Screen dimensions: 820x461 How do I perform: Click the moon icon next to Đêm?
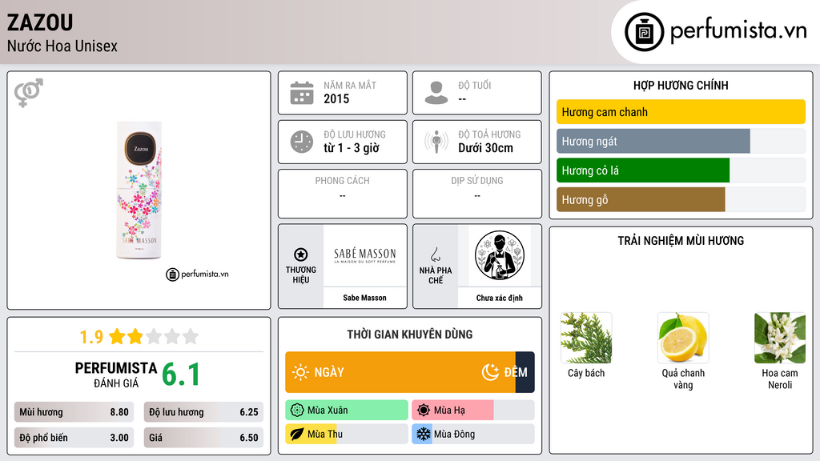coord(490,372)
